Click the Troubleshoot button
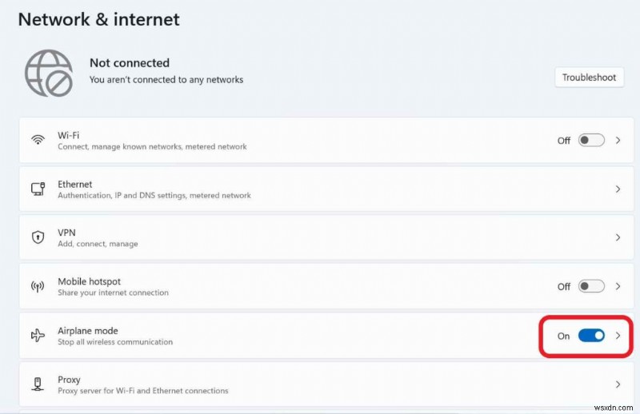 tap(589, 78)
